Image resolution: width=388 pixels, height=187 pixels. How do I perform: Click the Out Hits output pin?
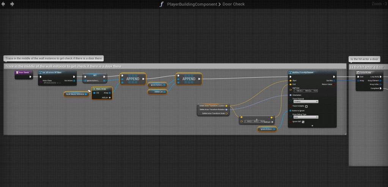point(334,81)
